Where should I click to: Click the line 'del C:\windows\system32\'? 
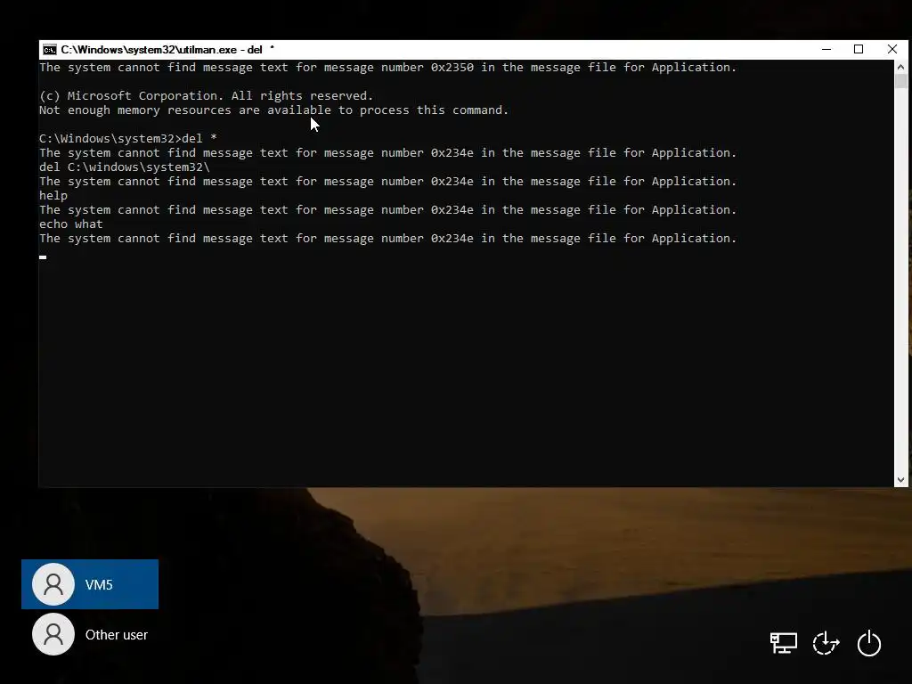[x=125, y=167]
